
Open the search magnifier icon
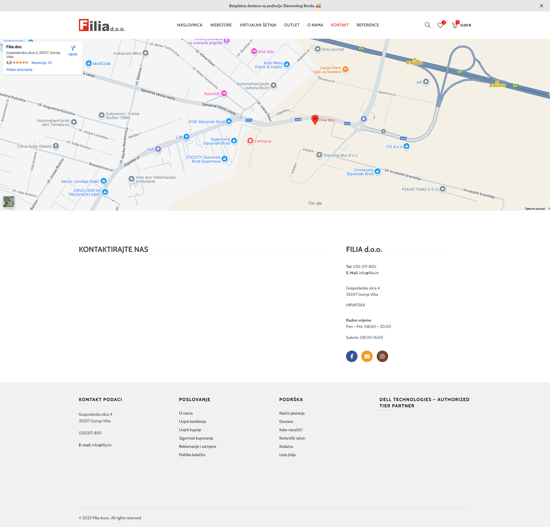(x=427, y=25)
